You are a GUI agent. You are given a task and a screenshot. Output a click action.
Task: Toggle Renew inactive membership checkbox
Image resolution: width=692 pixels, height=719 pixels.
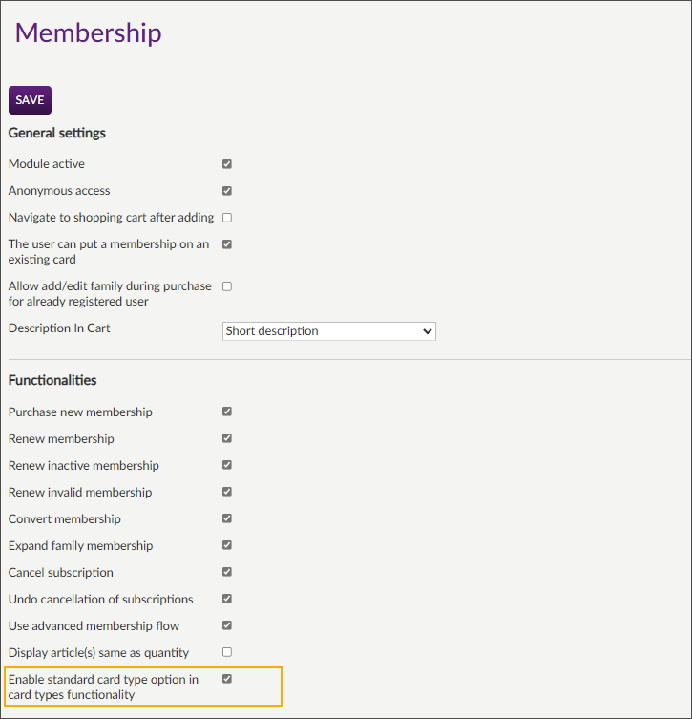point(227,466)
